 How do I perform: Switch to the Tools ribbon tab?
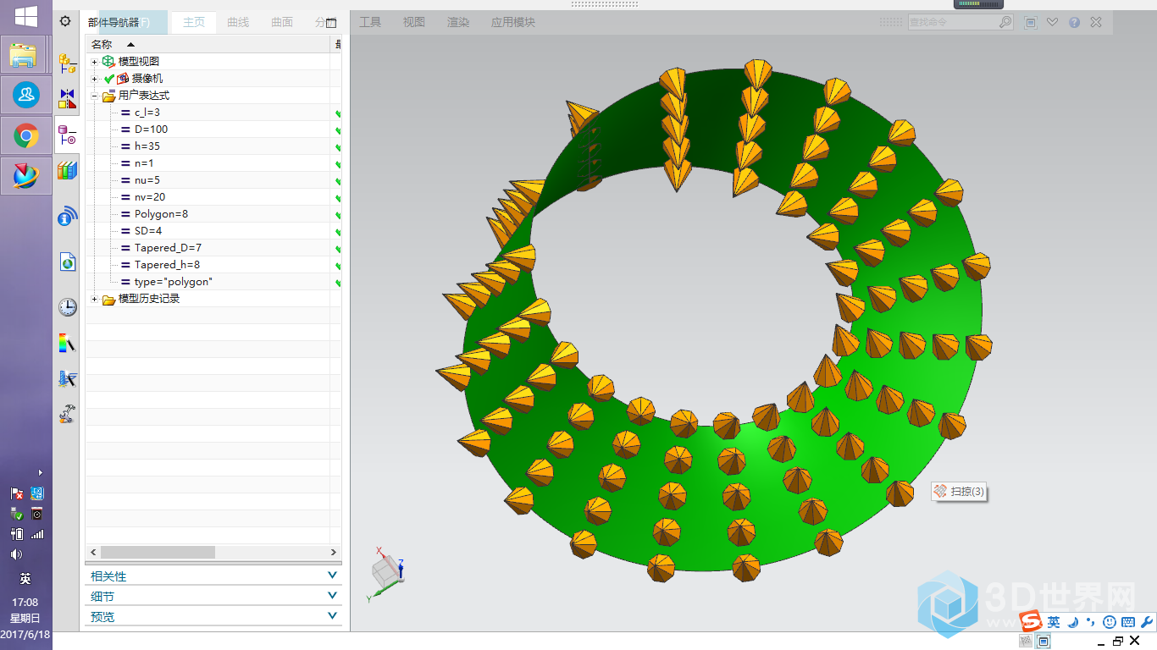(x=370, y=22)
